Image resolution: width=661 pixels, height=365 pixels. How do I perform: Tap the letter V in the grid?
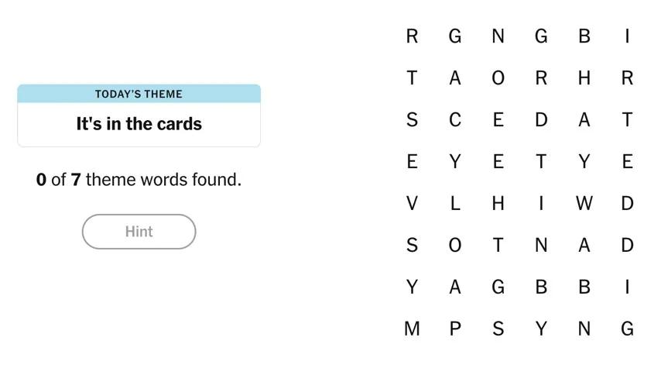point(412,203)
